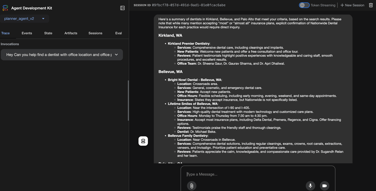This screenshot has width=376, height=191.
Task: Switch to the Trace tab
Action: [6, 33]
